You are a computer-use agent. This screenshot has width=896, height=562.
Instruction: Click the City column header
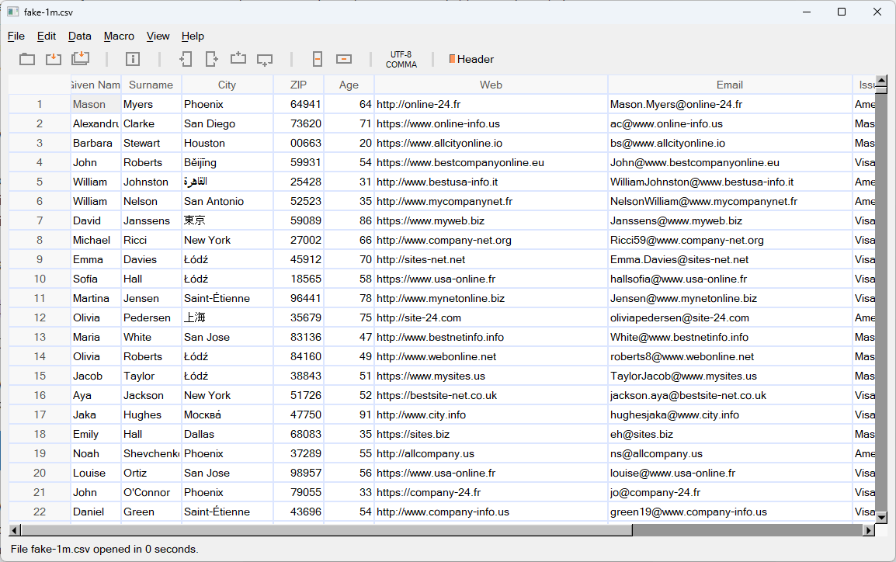[x=227, y=85]
